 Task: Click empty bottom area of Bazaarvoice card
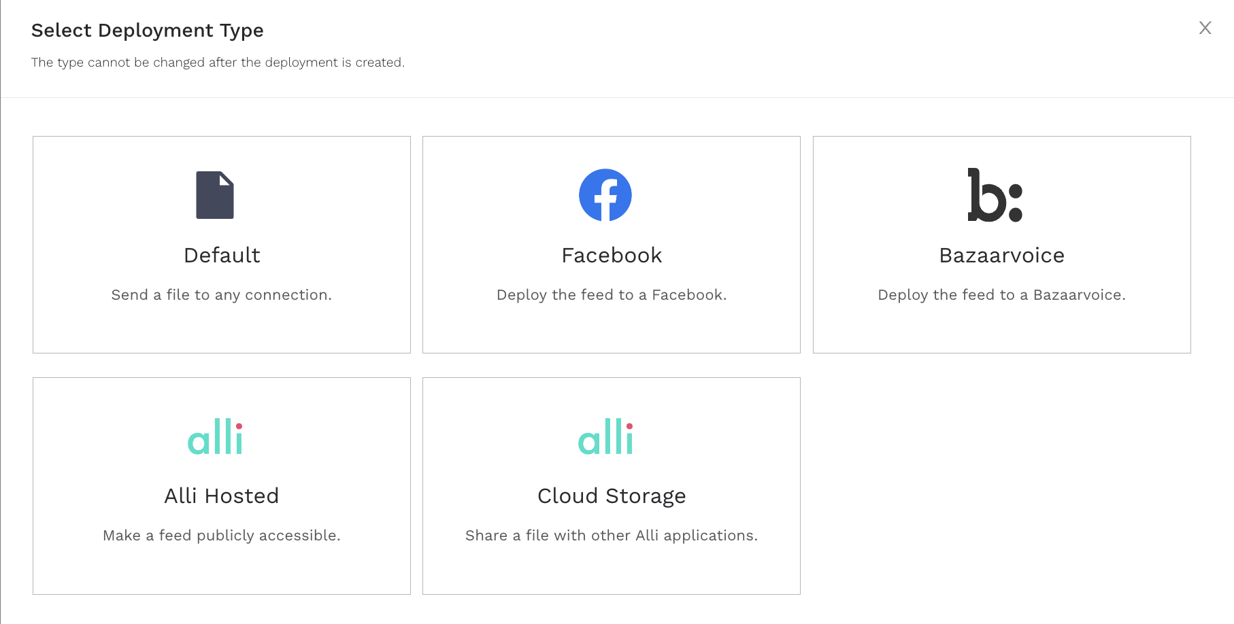pyautogui.click(x=1001, y=330)
